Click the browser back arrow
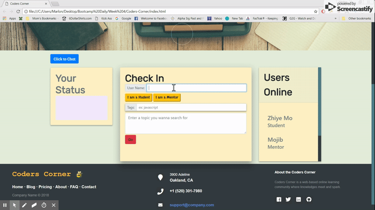Screen dimensions: 375x210 (5, 11)
